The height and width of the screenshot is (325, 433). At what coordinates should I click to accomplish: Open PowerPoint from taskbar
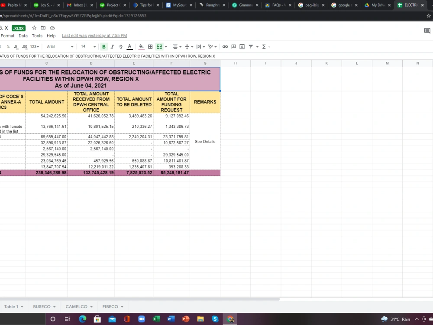tap(186, 319)
